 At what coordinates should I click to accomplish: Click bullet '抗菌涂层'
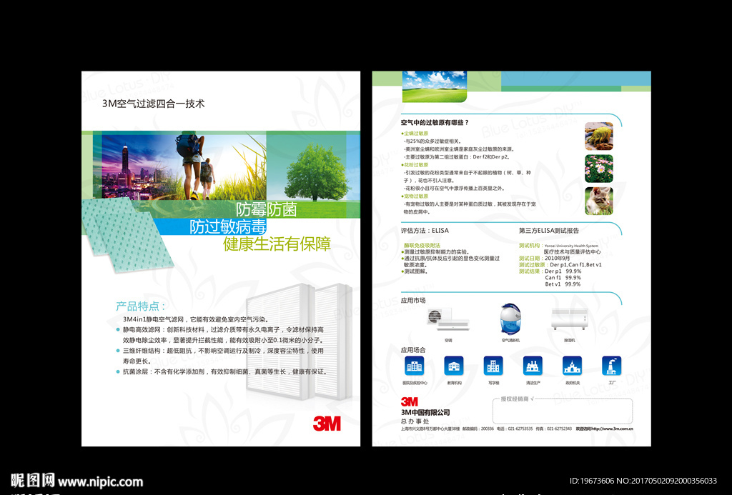(135, 372)
